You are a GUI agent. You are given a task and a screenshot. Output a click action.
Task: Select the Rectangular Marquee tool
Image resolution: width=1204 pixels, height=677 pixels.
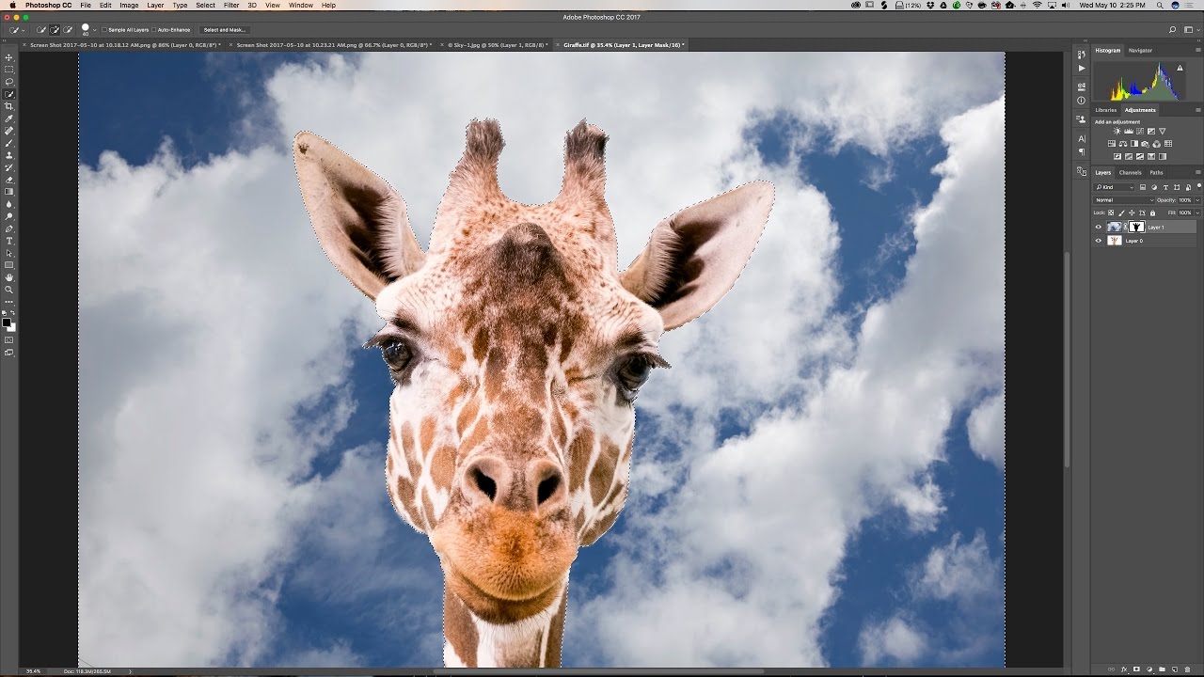[x=9, y=70]
